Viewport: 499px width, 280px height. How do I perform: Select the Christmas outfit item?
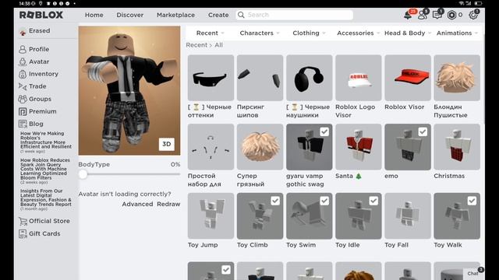click(457, 147)
